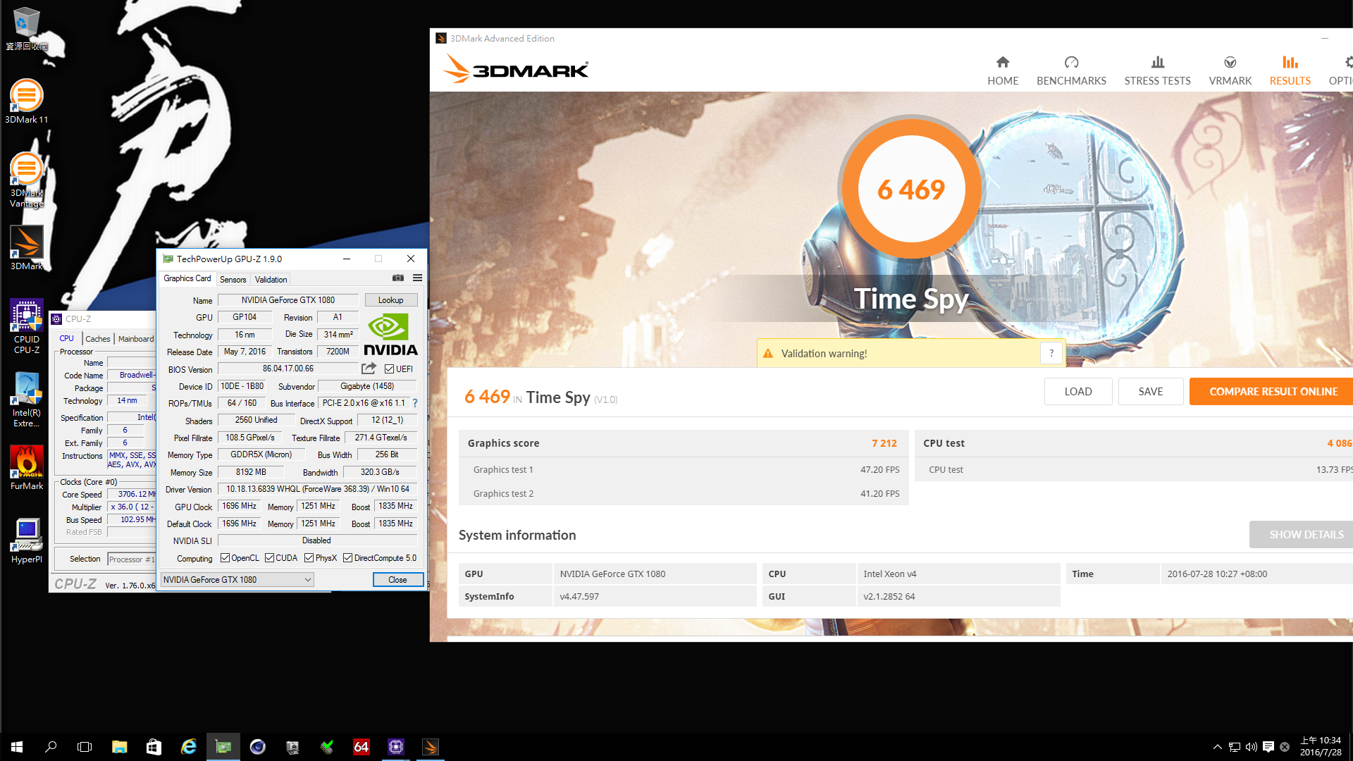The width and height of the screenshot is (1353, 761).
Task: Open taskbar search magnifier
Action: click(x=51, y=747)
